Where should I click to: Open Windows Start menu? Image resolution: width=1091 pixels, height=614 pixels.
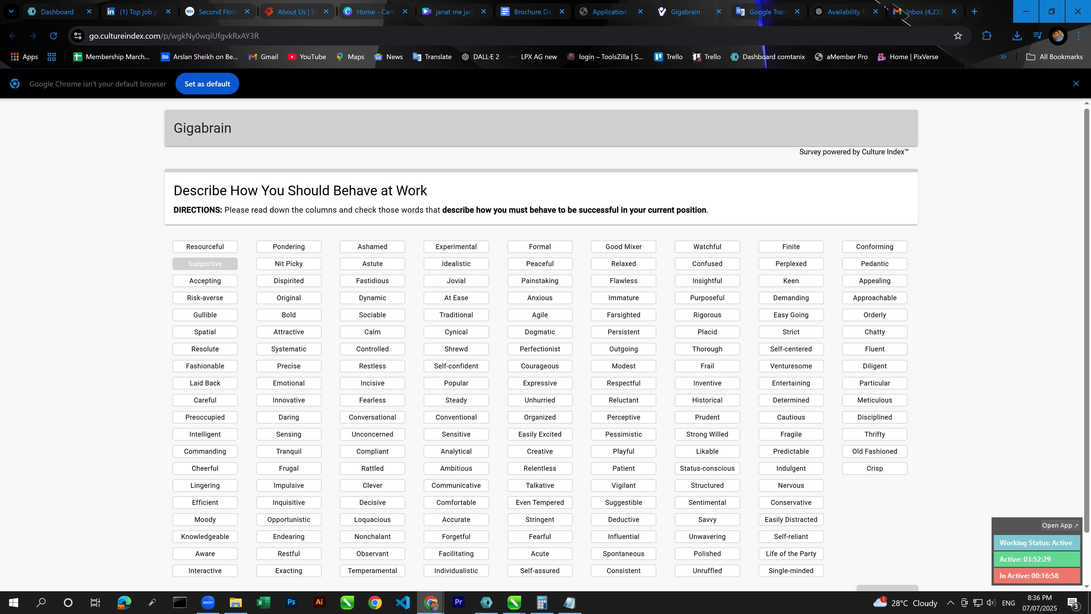tap(14, 603)
